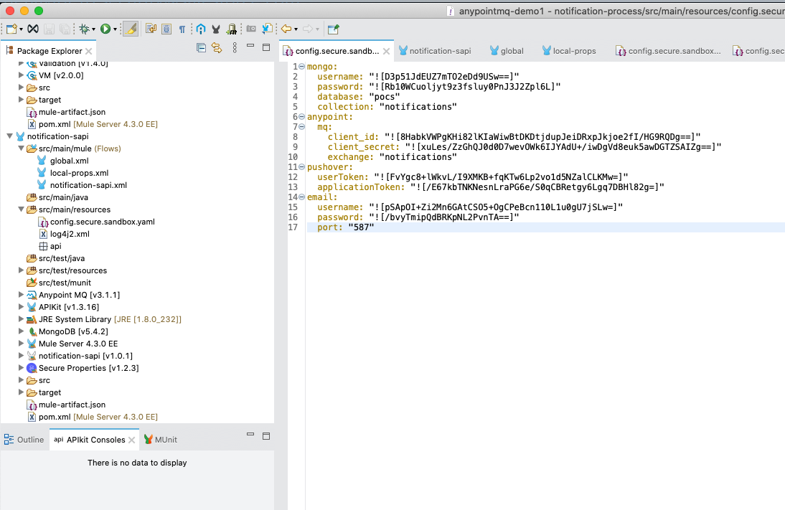This screenshot has height=510, width=785.
Task: Open the MUnit tab in bottom panel
Action: click(x=165, y=440)
